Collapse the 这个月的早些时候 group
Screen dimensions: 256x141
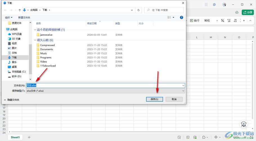[35, 30]
